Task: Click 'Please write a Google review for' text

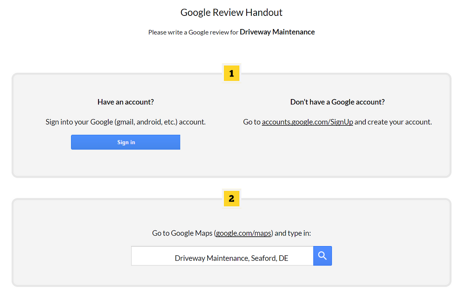Action: coord(193,32)
